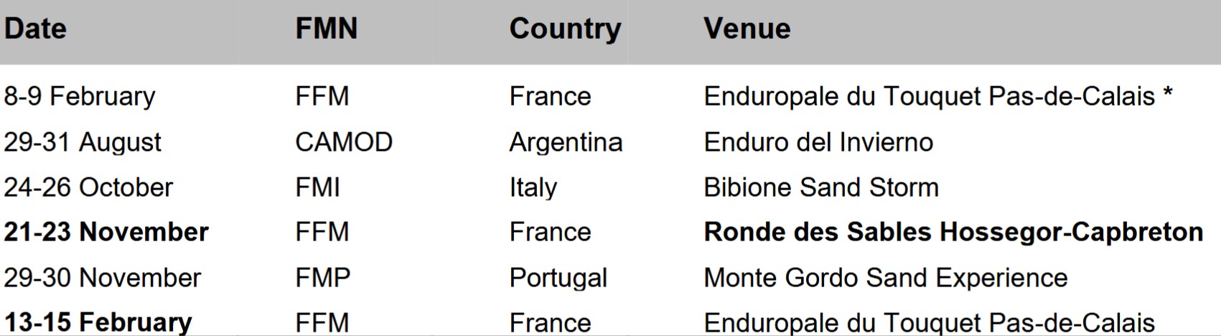
Task: Click the Portugal country cell
Action: [558, 279]
